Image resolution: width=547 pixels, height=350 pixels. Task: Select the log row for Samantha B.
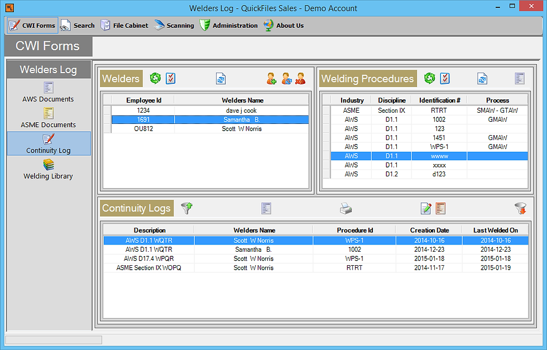(x=316, y=249)
